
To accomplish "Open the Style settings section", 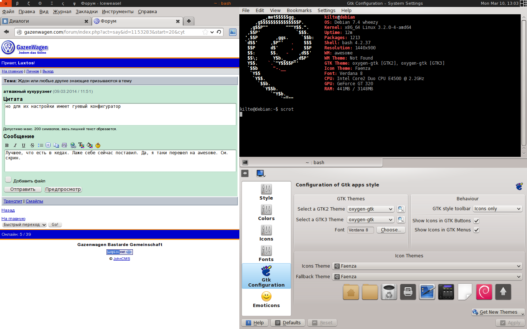I will (266, 192).
